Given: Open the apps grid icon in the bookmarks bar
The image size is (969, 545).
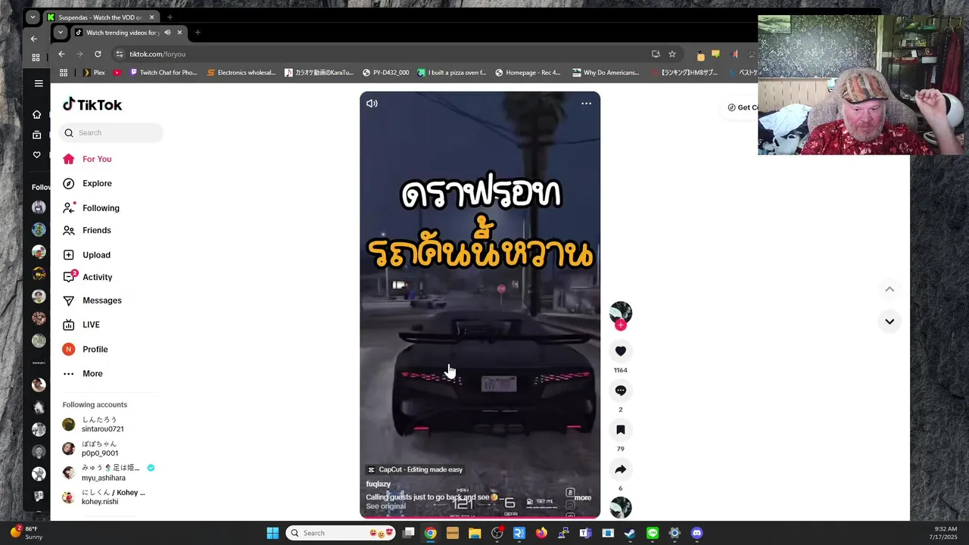Looking at the screenshot, I should pos(64,73).
